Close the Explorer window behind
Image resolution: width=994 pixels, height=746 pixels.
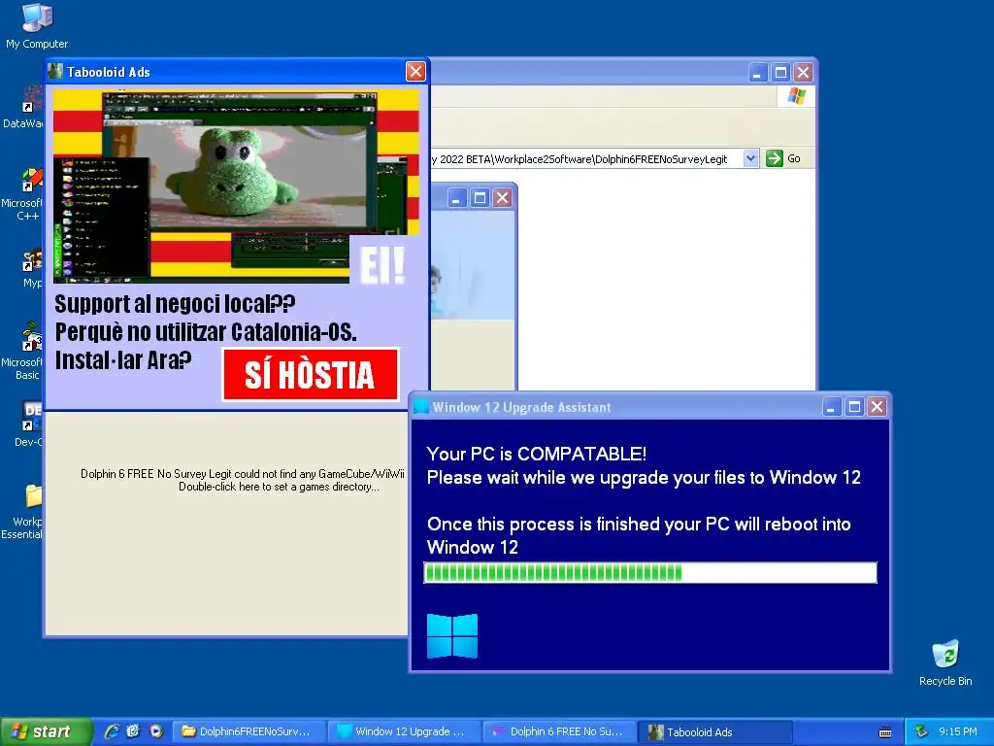tap(803, 72)
